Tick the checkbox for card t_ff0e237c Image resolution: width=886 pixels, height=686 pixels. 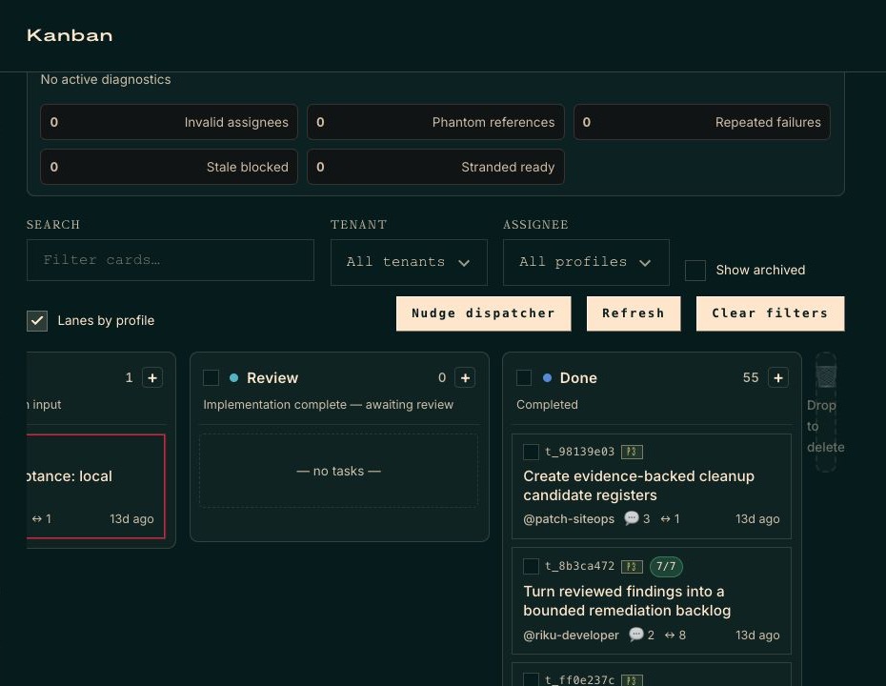pyautogui.click(x=531, y=679)
